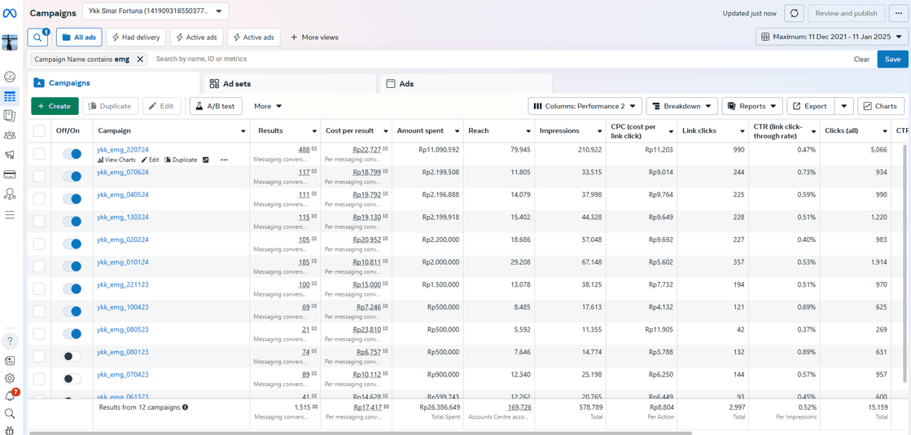Screen dimensions: 911x435
Task: Click the A/B test button
Action: (x=216, y=107)
